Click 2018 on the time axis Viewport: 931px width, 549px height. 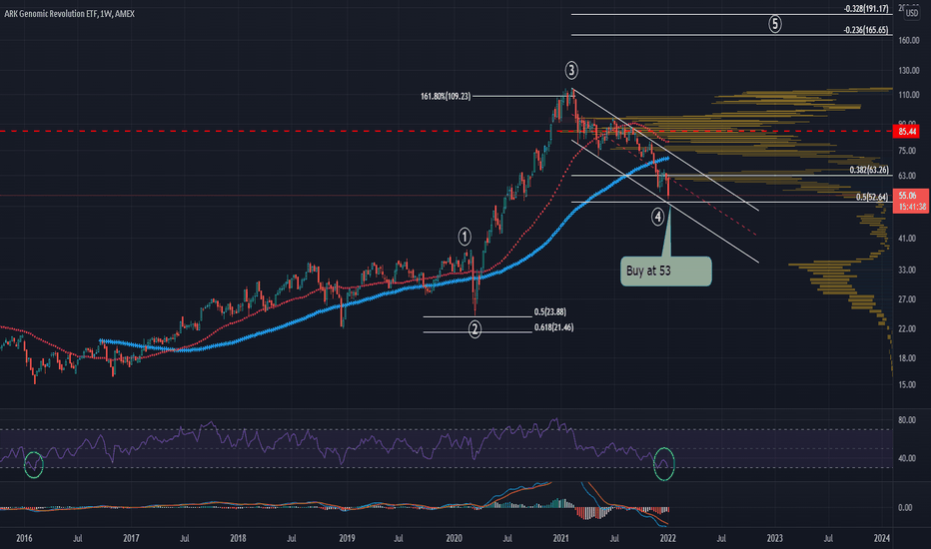(x=238, y=538)
